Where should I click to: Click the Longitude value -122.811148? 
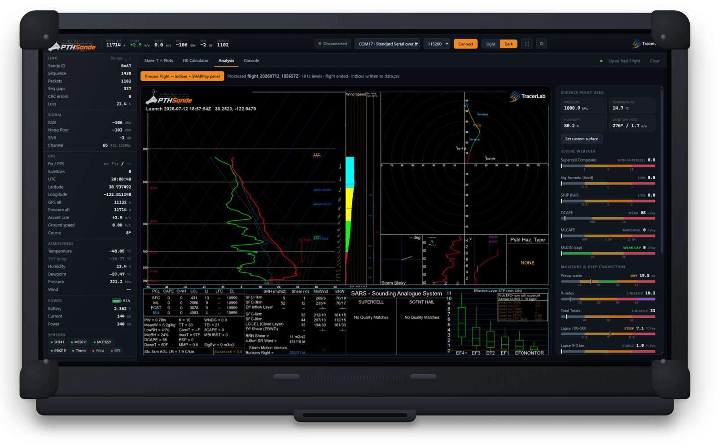pyautogui.click(x=117, y=195)
